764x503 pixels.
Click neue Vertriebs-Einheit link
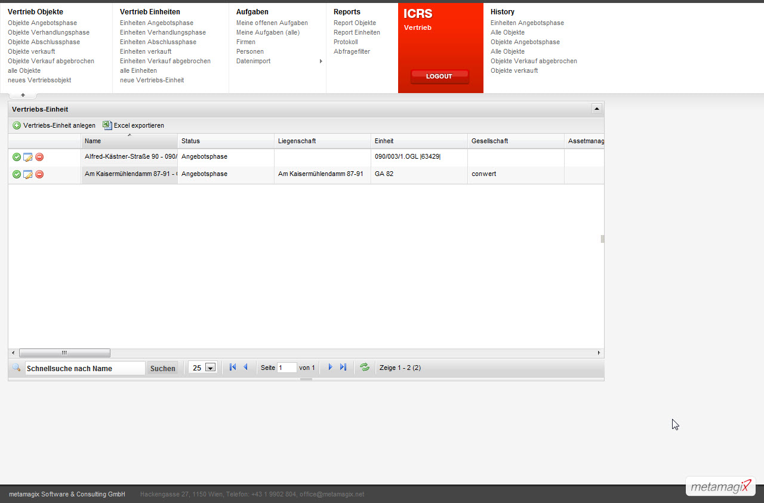click(152, 80)
